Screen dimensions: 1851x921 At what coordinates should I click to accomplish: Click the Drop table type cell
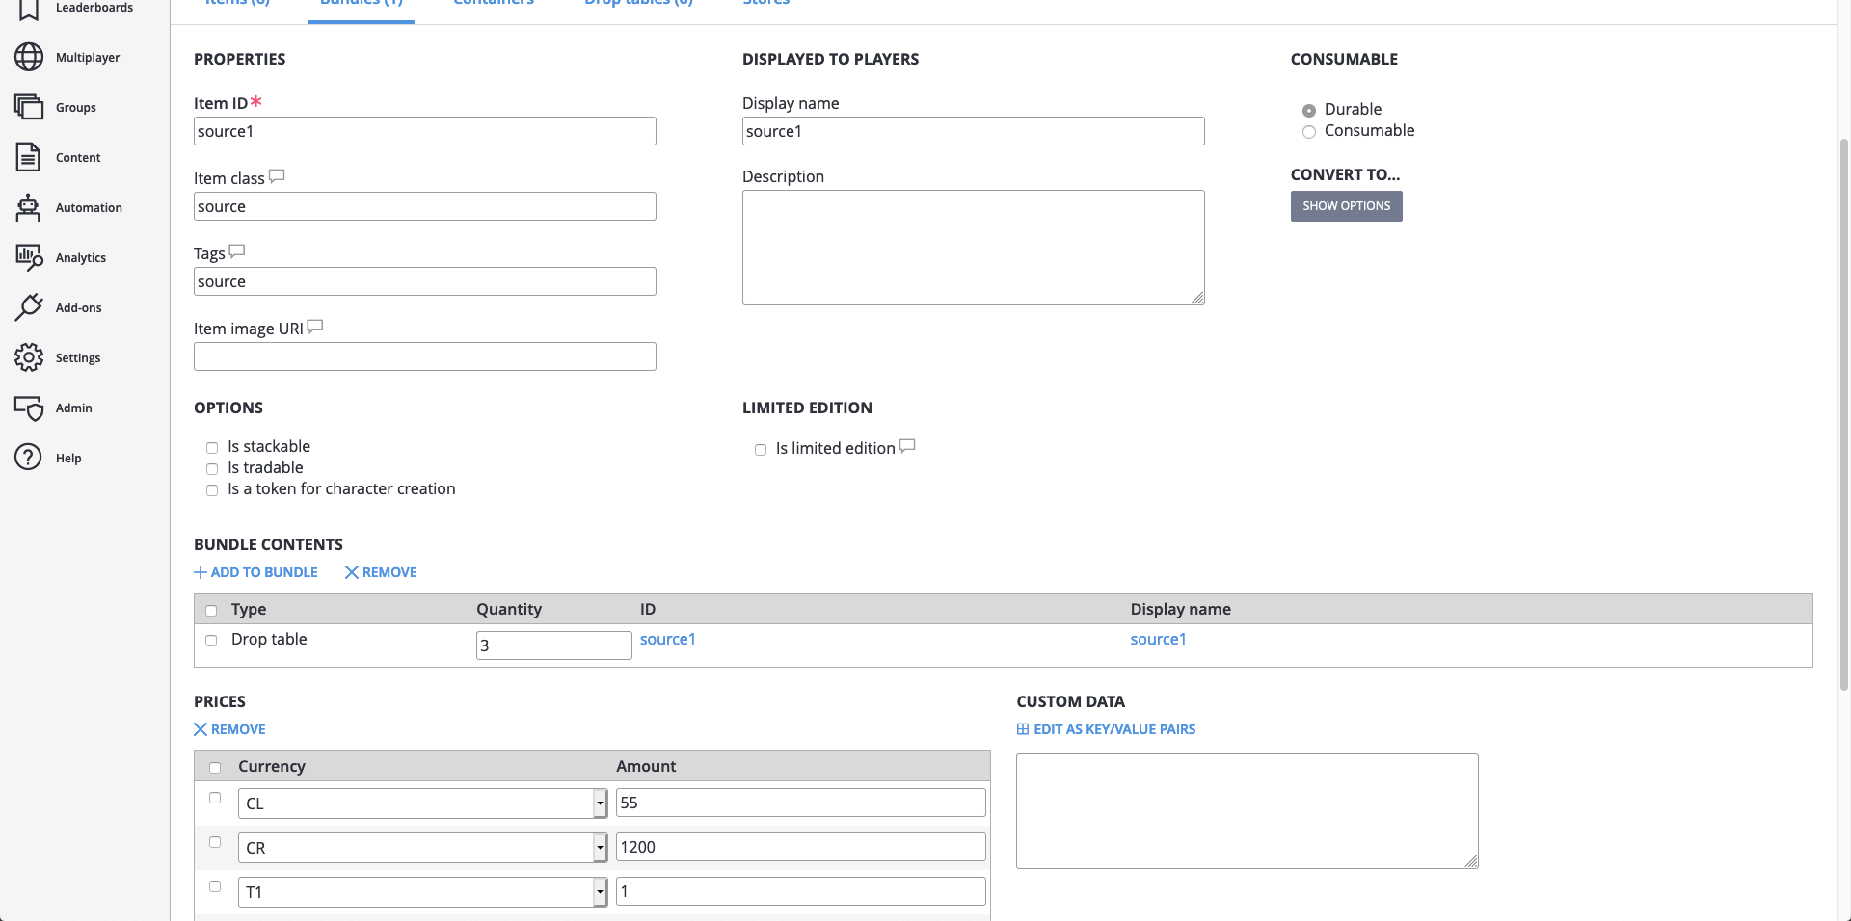point(269,639)
